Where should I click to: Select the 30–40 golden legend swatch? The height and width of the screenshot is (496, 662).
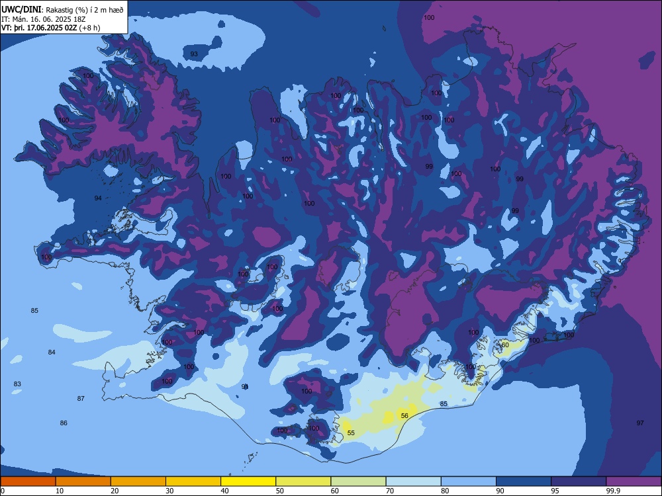pos(193,481)
